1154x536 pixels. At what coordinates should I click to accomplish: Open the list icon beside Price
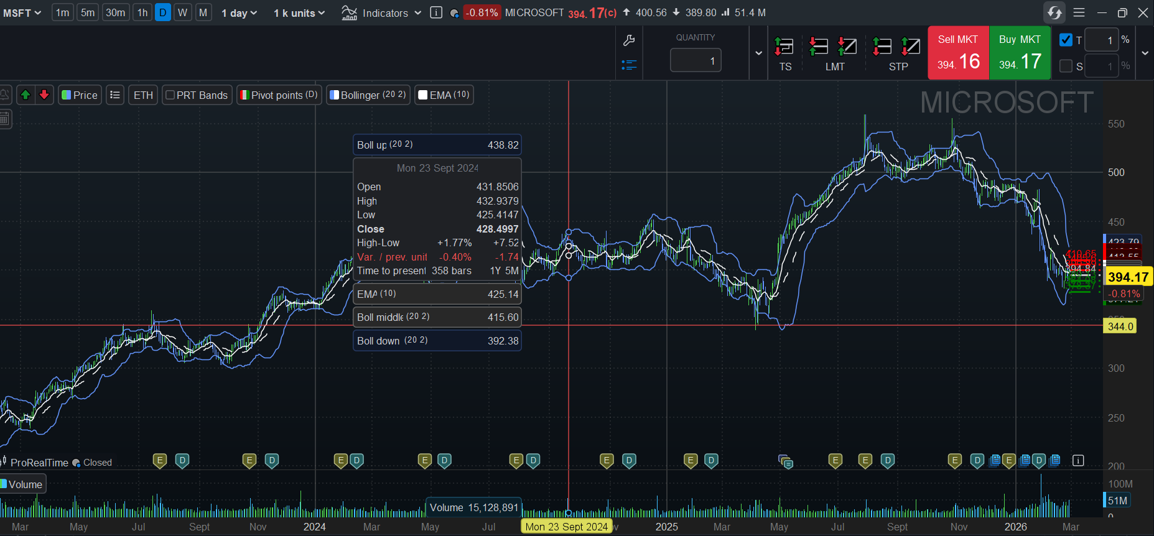click(x=115, y=95)
